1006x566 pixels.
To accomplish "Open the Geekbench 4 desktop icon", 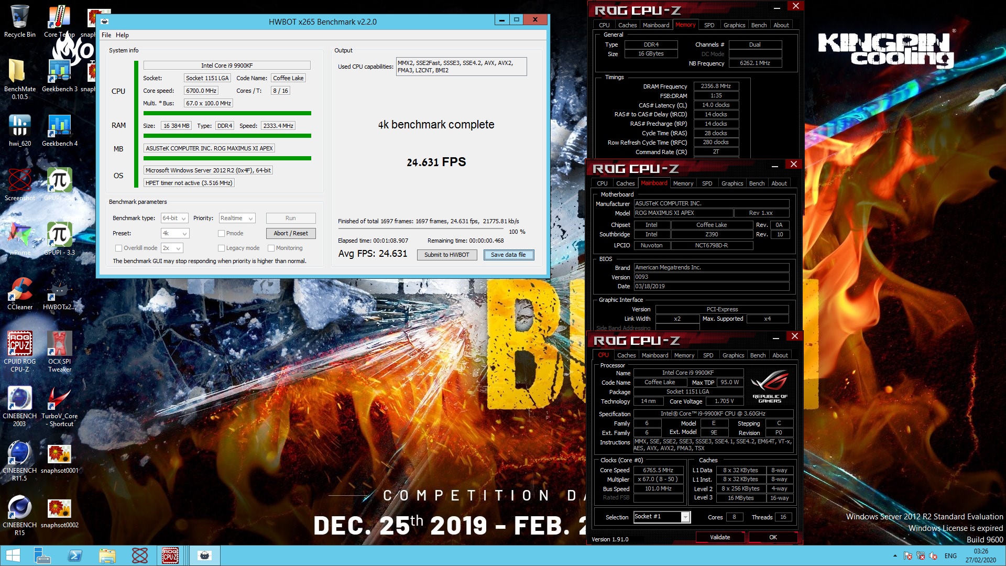I will click(59, 130).
